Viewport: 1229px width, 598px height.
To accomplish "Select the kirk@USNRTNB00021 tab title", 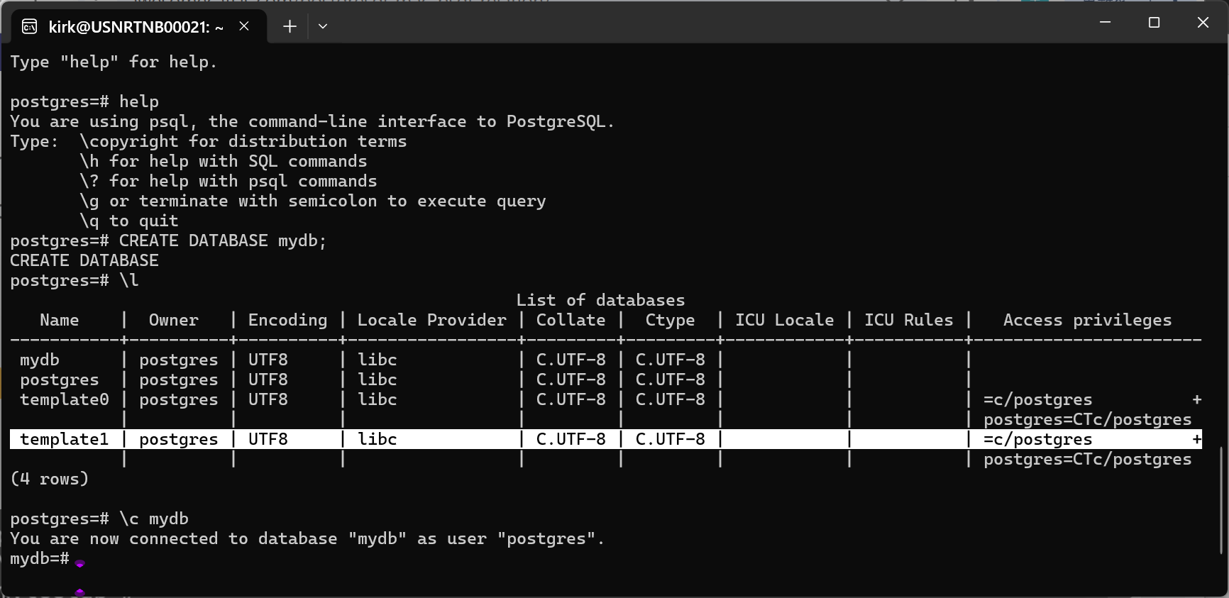I will pos(136,27).
